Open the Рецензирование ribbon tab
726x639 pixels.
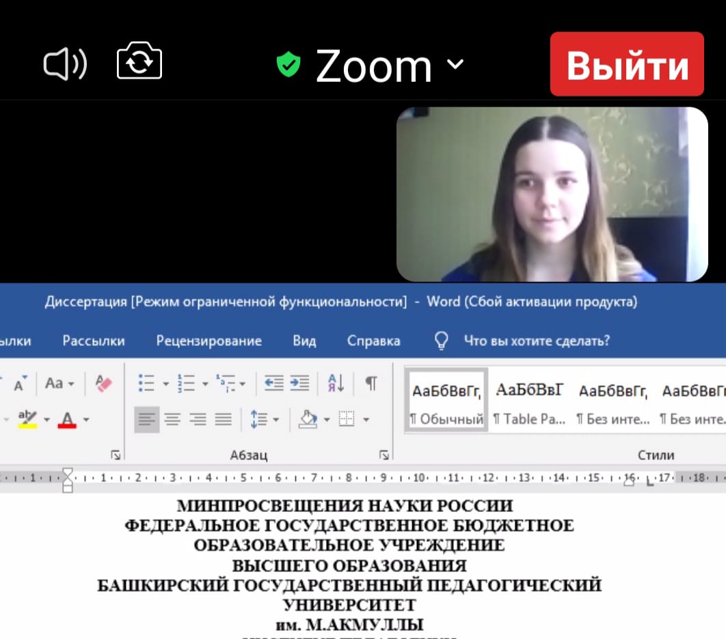(209, 341)
